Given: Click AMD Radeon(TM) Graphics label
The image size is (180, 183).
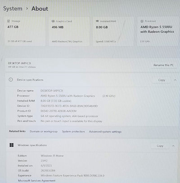Looking at the screenshot, I should (x=67, y=41).
